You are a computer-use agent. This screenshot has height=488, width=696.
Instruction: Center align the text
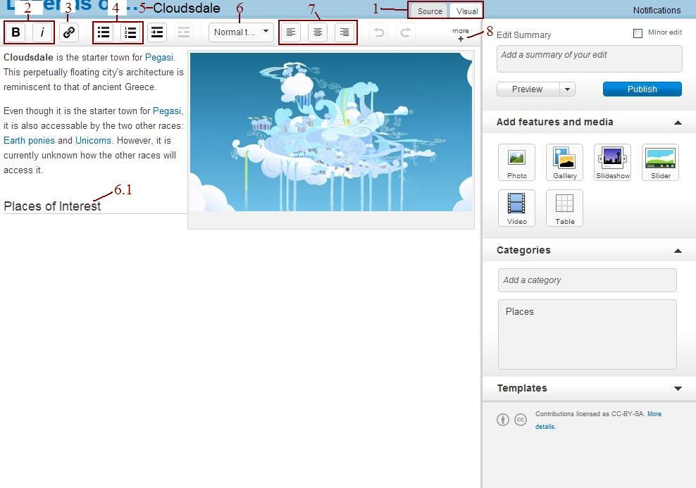tap(318, 32)
